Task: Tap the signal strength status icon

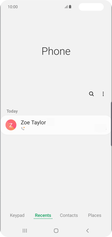Action: [66, 7]
